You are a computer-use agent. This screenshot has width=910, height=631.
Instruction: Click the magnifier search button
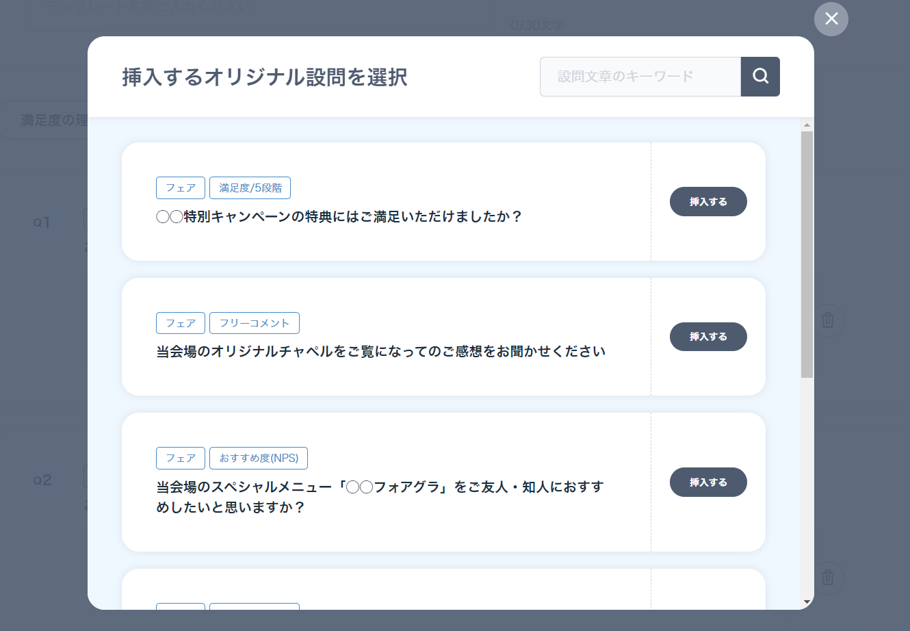pos(760,77)
